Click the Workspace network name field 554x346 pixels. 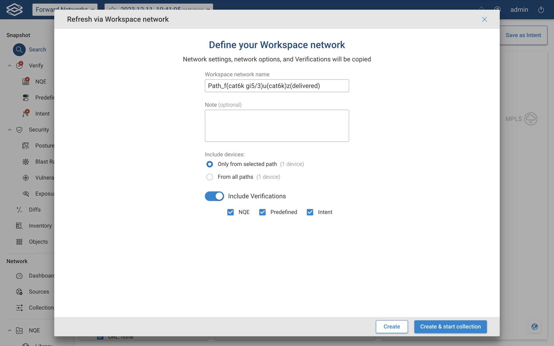277,86
